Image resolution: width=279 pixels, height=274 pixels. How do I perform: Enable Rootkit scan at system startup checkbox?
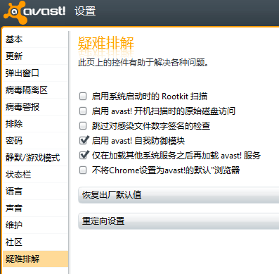(x=83, y=96)
